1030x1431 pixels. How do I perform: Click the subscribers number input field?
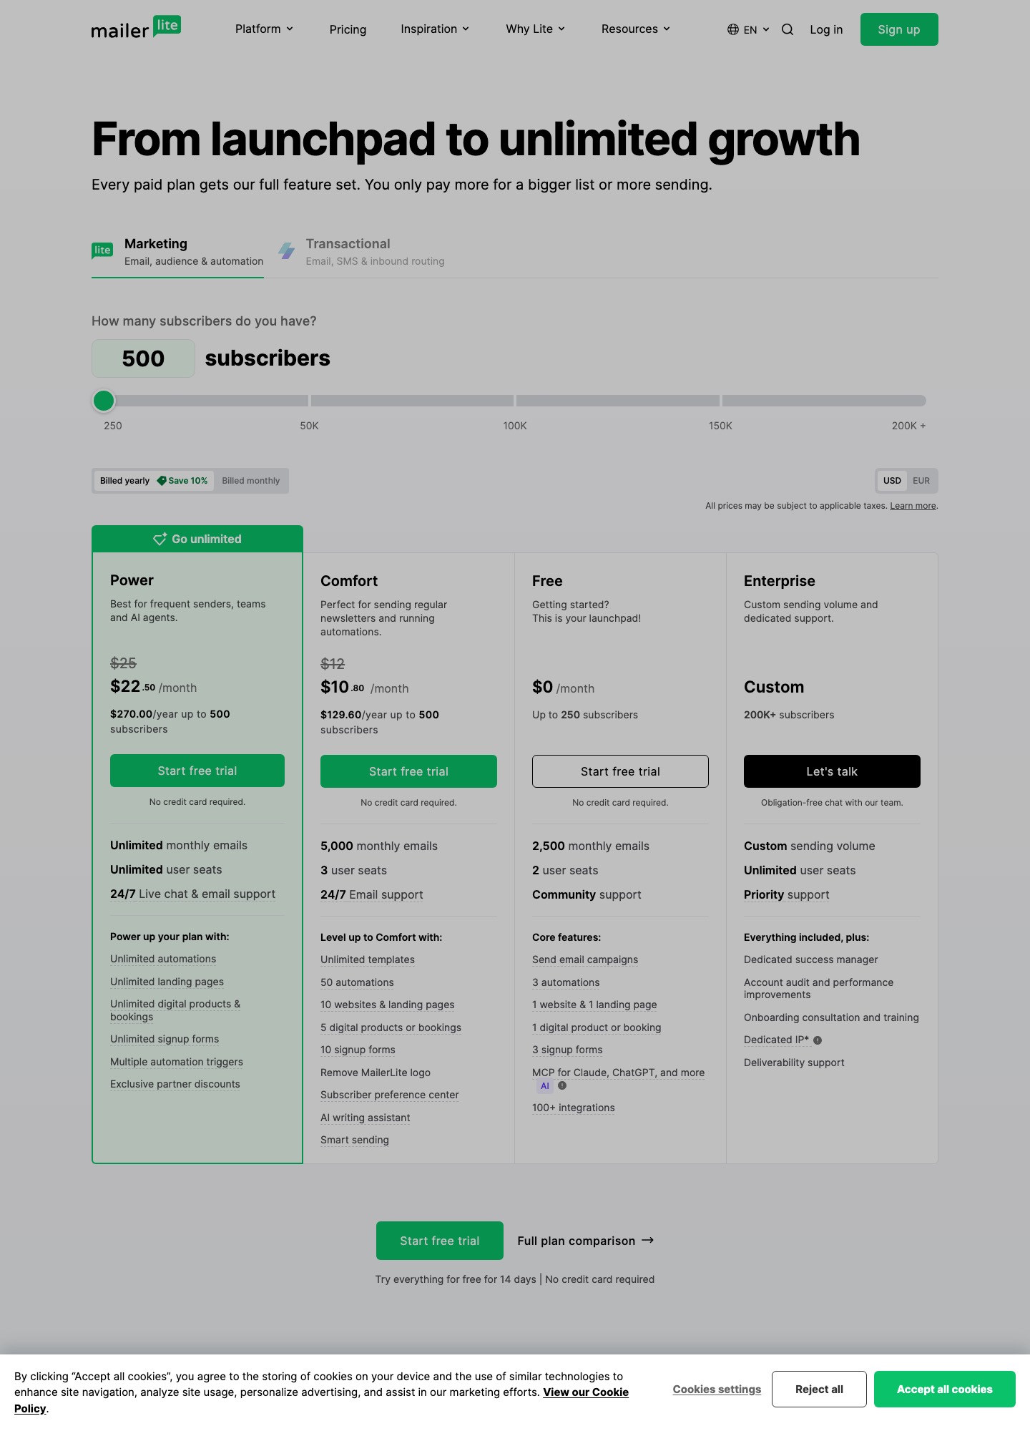click(143, 358)
